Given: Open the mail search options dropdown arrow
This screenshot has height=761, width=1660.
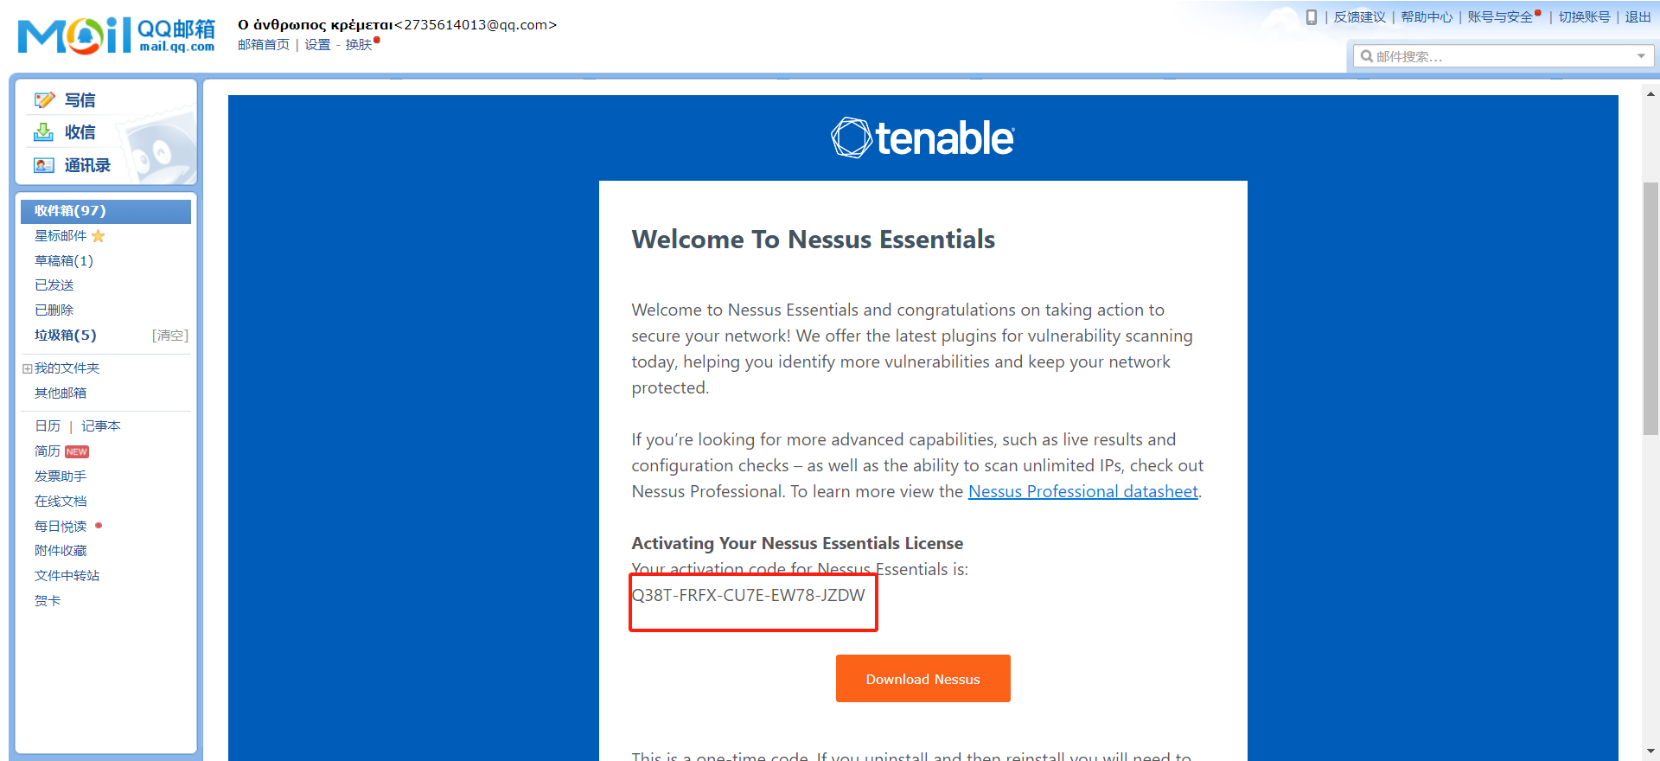Looking at the screenshot, I should 1641,56.
